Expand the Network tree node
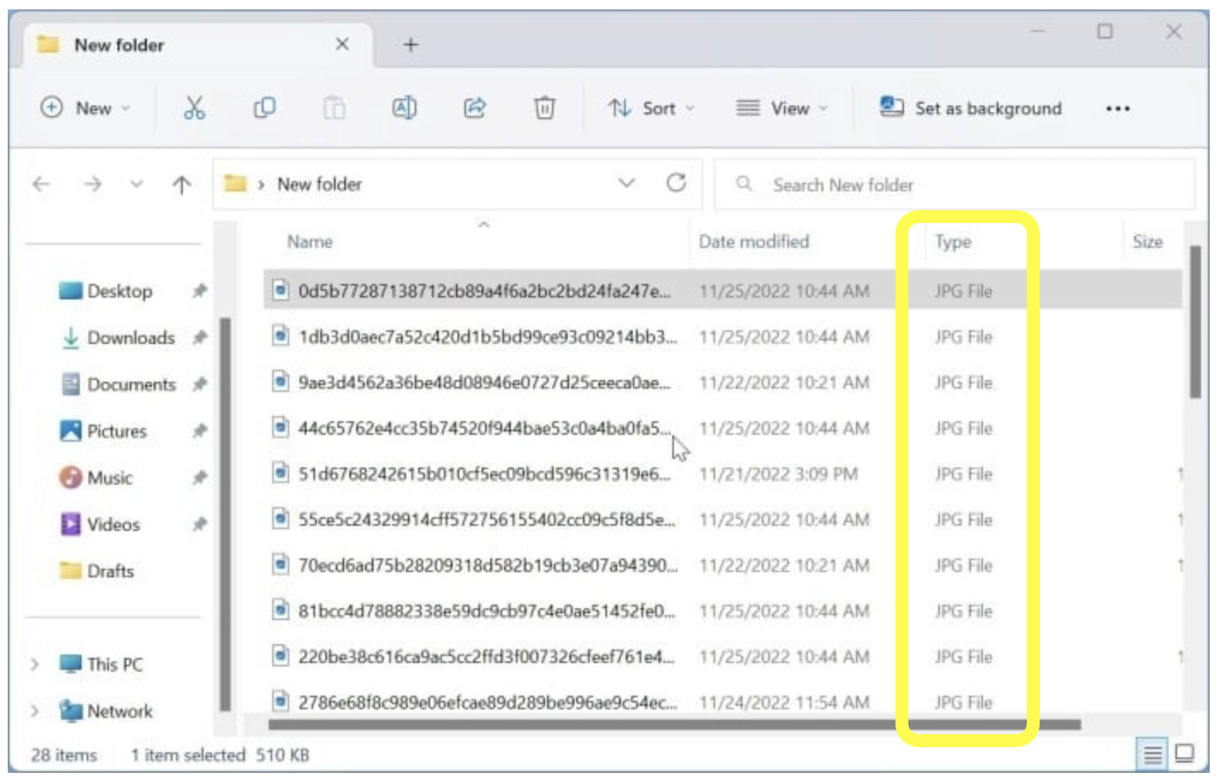Screen dimensions: 1226x784 click(34, 710)
